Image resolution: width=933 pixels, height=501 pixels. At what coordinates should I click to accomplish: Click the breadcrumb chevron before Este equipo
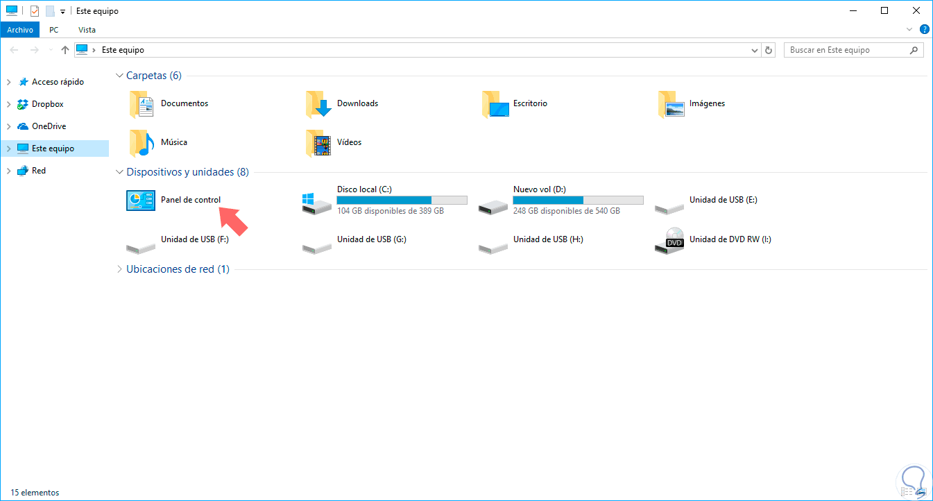95,50
